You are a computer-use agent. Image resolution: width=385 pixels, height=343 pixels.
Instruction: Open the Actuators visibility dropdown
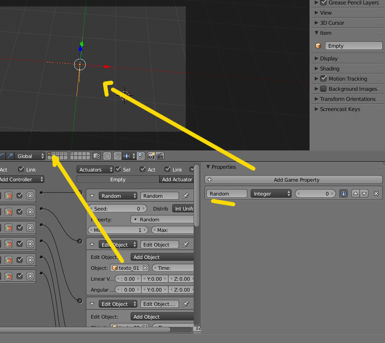point(95,170)
